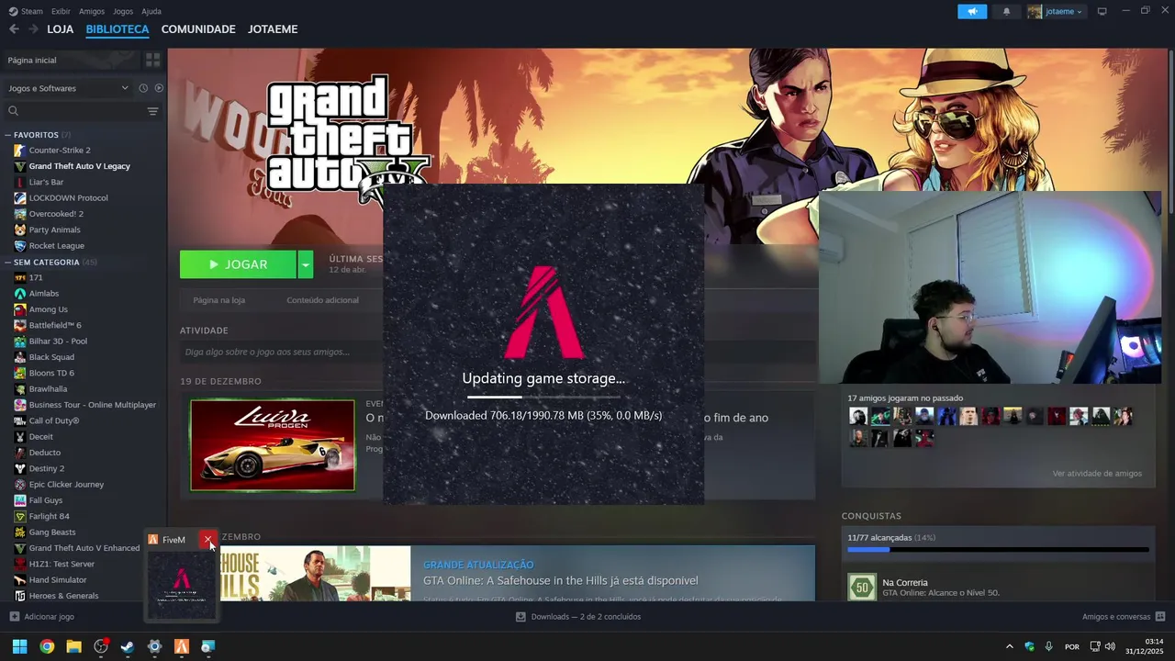Click the achievements progress bar

click(x=998, y=550)
